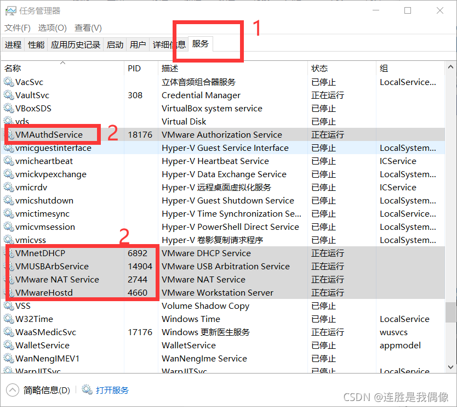Viewport: 457px width, 407px height.
Task: Click gear icon beside vmicrdv
Action: (9, 187)
